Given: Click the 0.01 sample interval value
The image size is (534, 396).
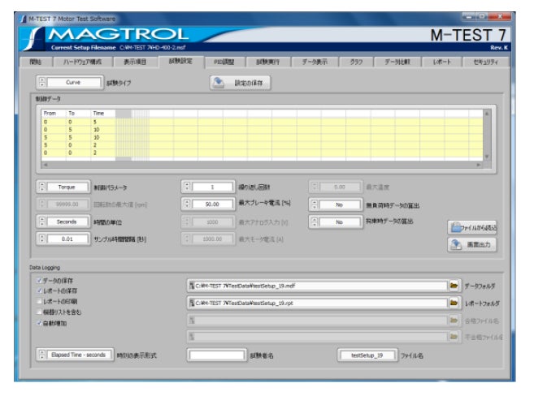Looking at the screenshot, I should click(x=67, y=239).
